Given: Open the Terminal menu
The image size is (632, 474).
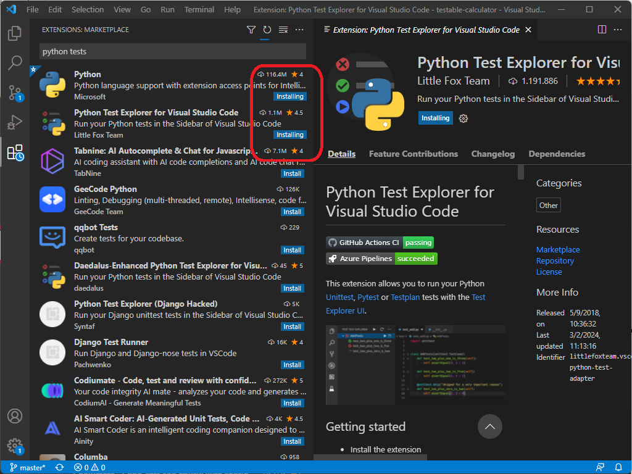Looking at the screenshot, I should [x=199, y=9].
